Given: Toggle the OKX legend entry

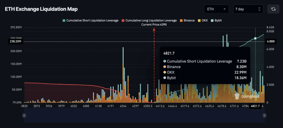Looking at the screenshot, I should pos(204,20).
